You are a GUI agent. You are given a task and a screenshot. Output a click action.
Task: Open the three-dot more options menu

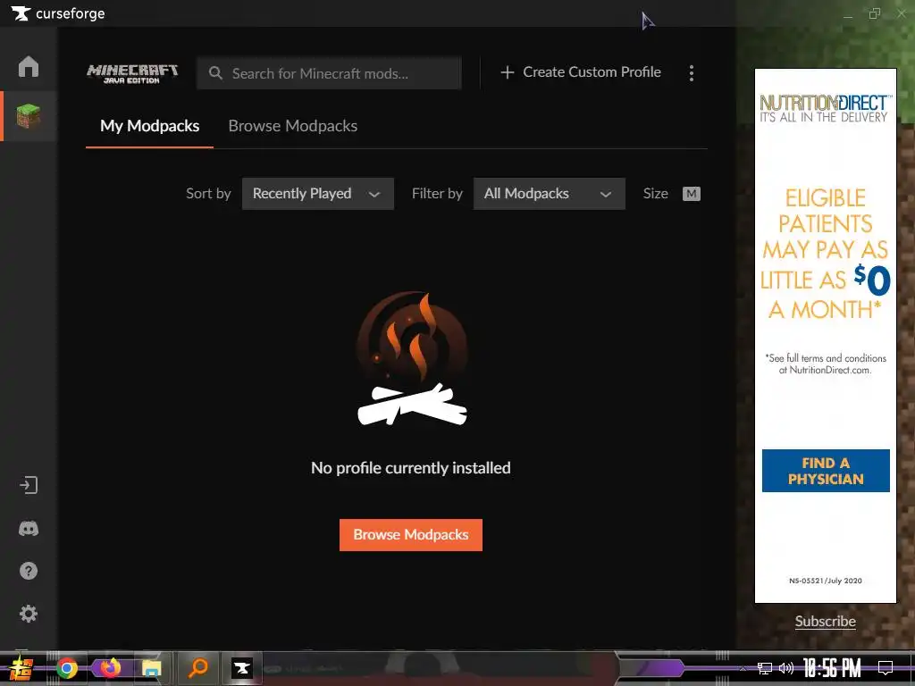click(x=692, y=73)
